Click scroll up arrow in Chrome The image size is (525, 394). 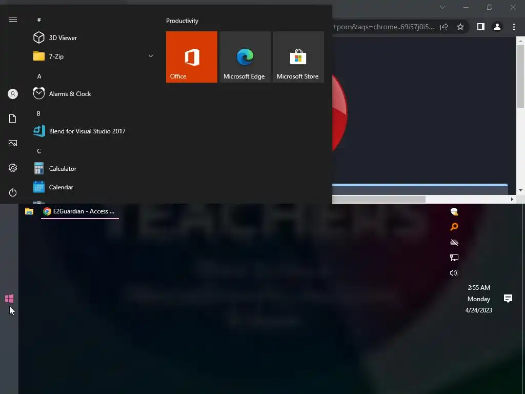coord(520,41)
